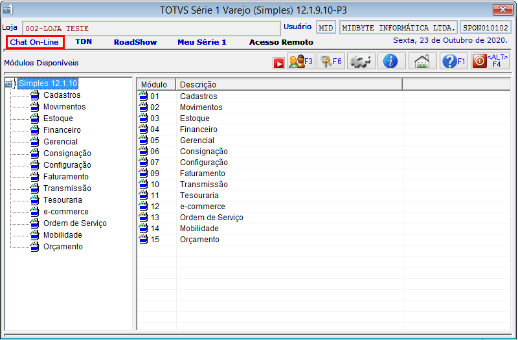This screenshot has height=340, width=518.
Task: Click the Movimentos module icon in tree
Action: click(x=35, y=107)
